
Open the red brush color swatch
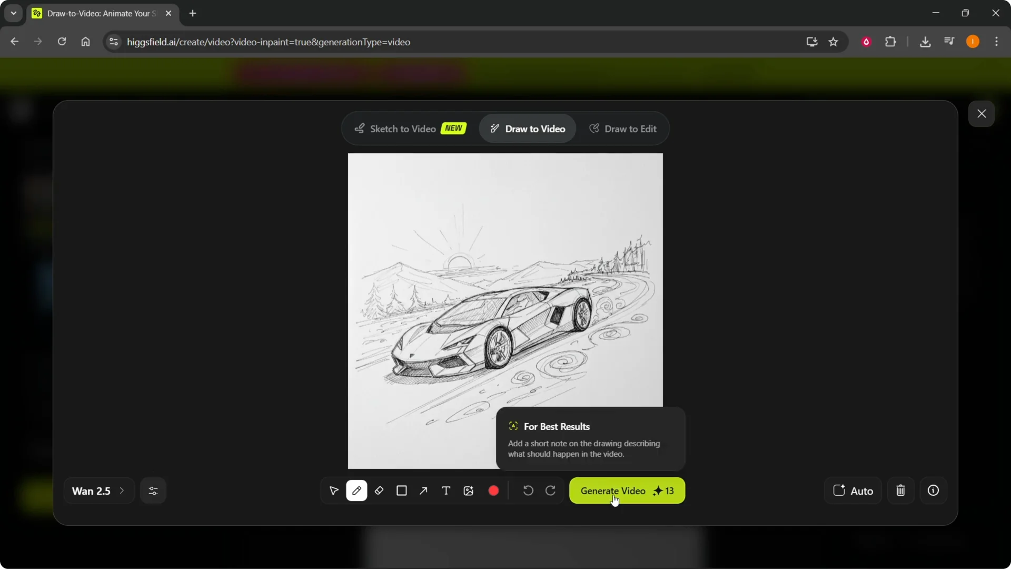pyautogui.click(x=493, y=490)
